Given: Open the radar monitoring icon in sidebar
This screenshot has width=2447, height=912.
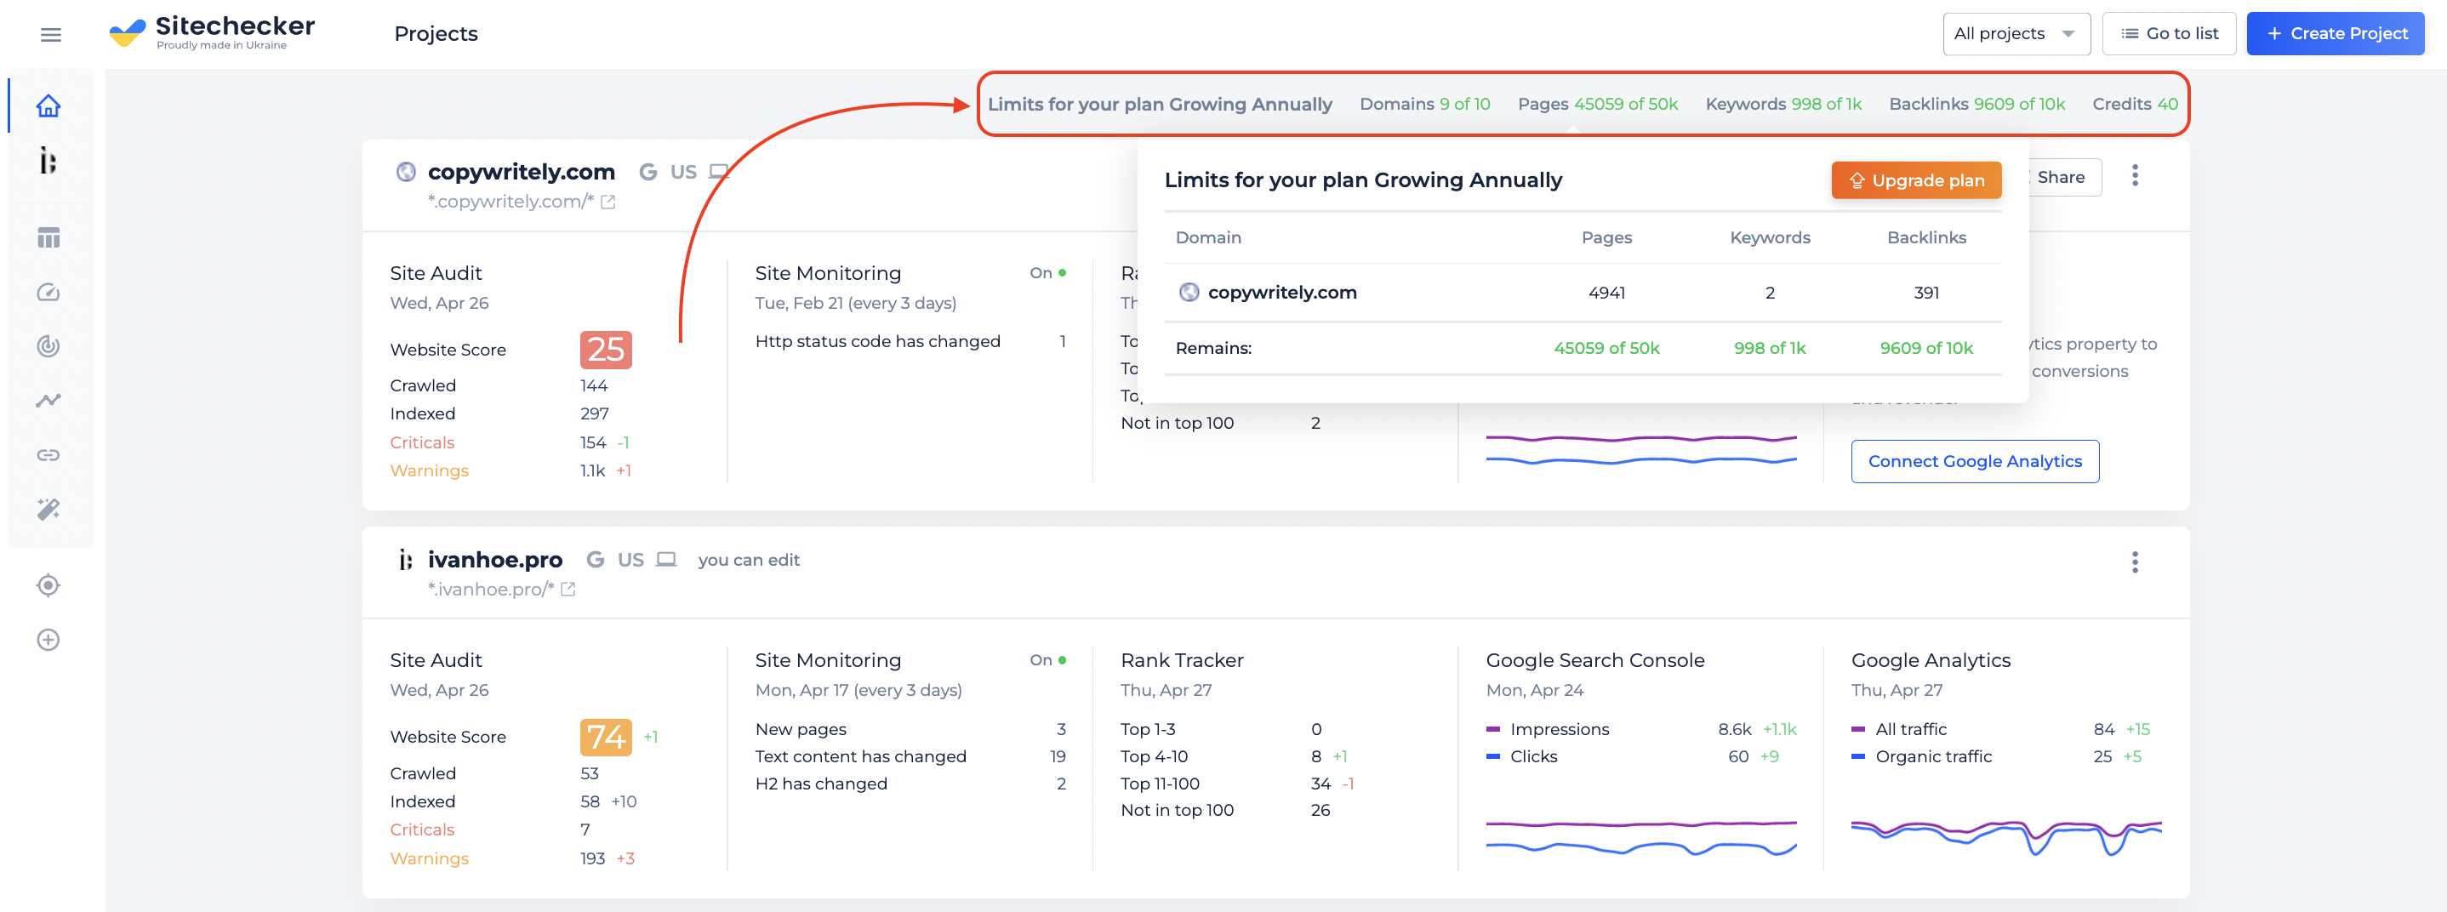Looking at the screenshot, I should coord(48,347).
